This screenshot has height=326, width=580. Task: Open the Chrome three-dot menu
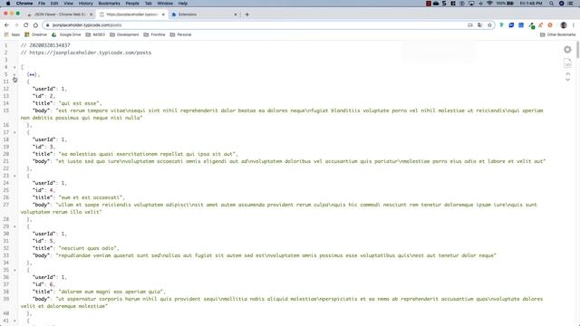click(x=574, y=25)
